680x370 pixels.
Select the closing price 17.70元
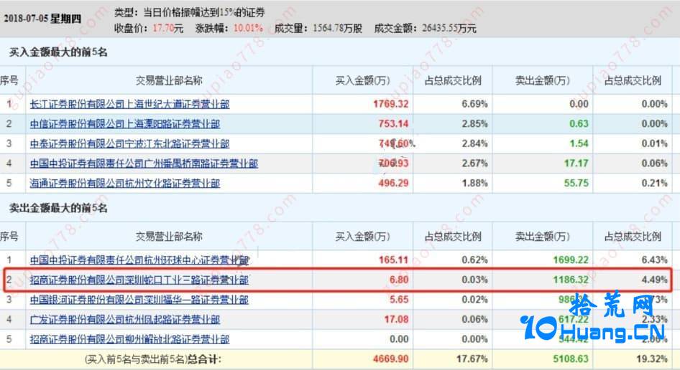pyautogui.click(x=167, y=28)
